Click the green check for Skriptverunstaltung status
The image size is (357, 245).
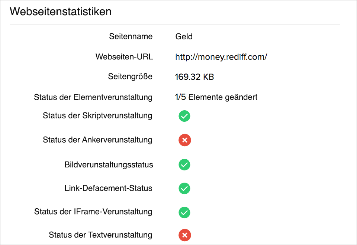(x=184, y=116)
